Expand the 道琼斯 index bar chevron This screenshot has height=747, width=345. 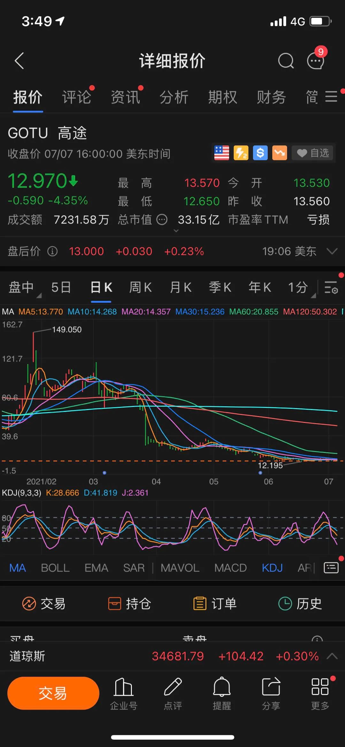332,656
